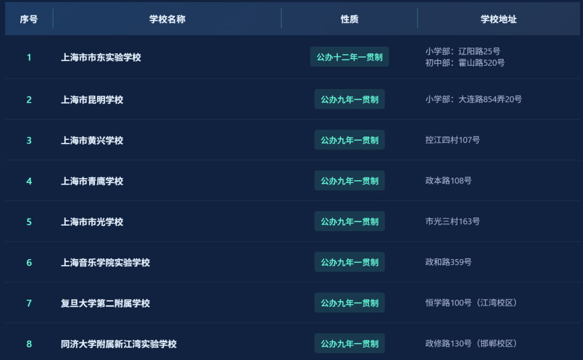Click 上海音乐学院实验学校 school name

point(105,263)
